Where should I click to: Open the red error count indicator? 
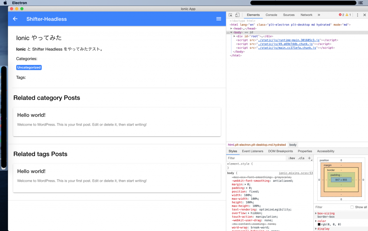point(341,15)
